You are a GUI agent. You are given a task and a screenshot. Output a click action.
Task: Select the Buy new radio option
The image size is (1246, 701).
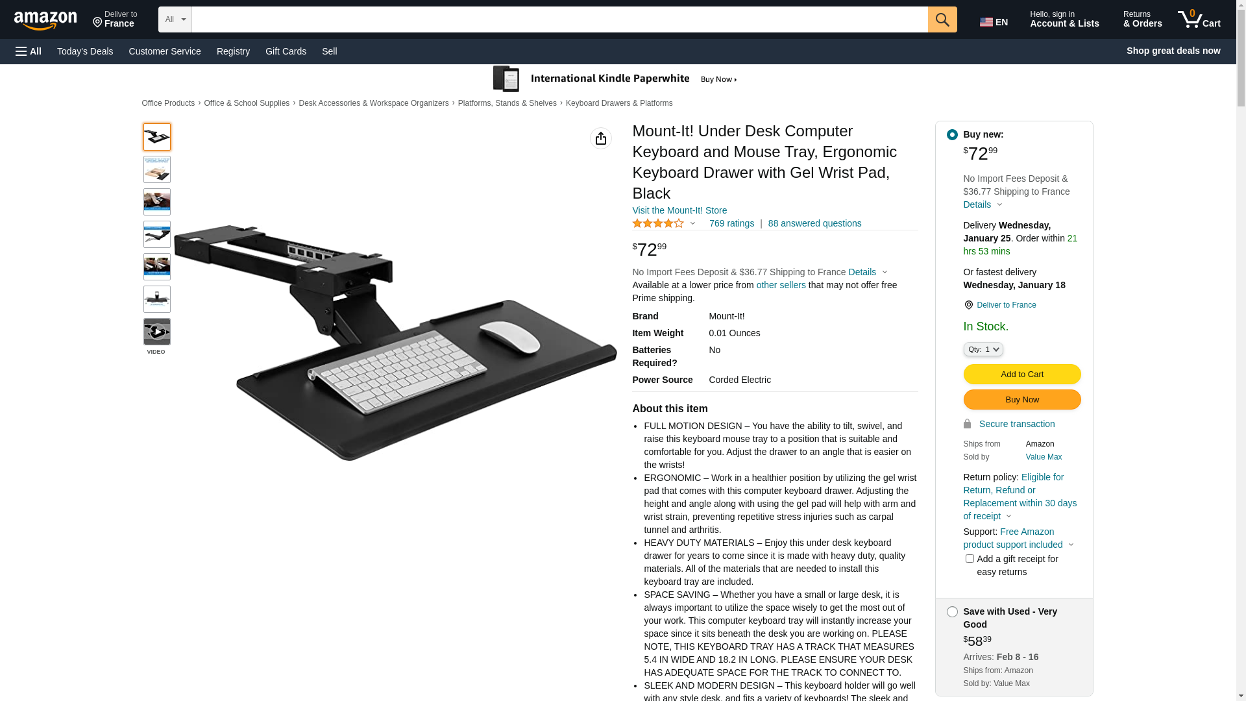coord(952,135)
